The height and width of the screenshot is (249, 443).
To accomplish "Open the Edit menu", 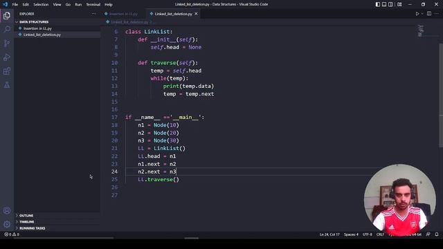I will (x=26, y=4).
